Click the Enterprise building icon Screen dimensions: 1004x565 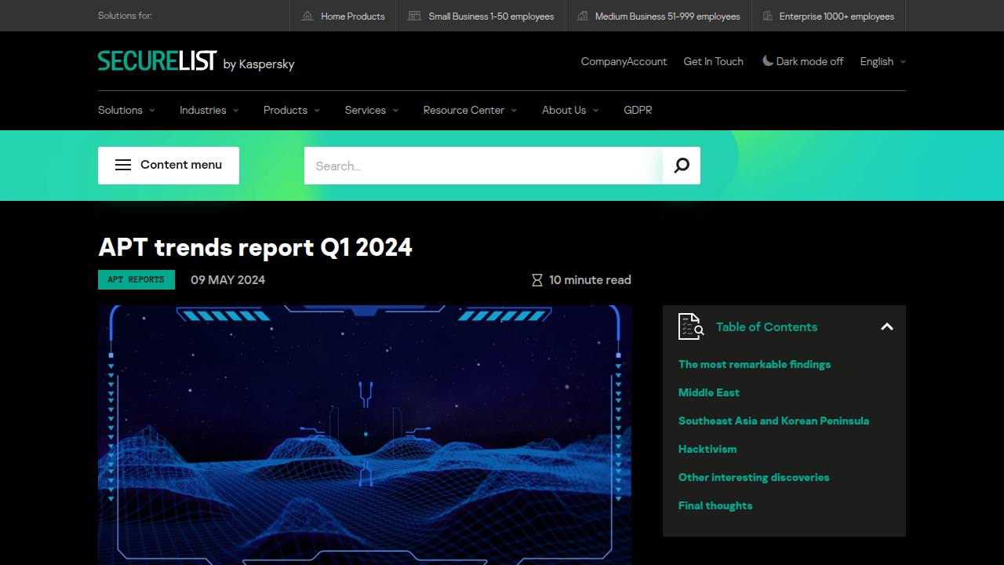(x=766, y=16)
